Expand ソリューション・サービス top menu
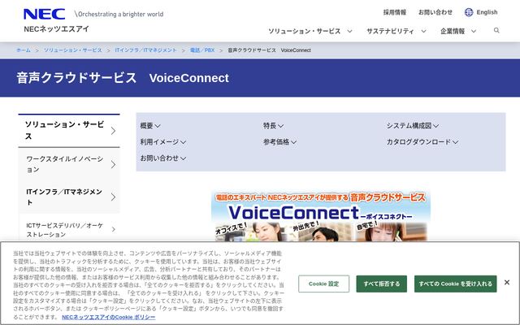 pos(310,31)
